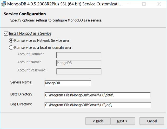Click the Account Name label
Image resolution: width=167 pixels, height=129 pixels.
click(29, 62)
